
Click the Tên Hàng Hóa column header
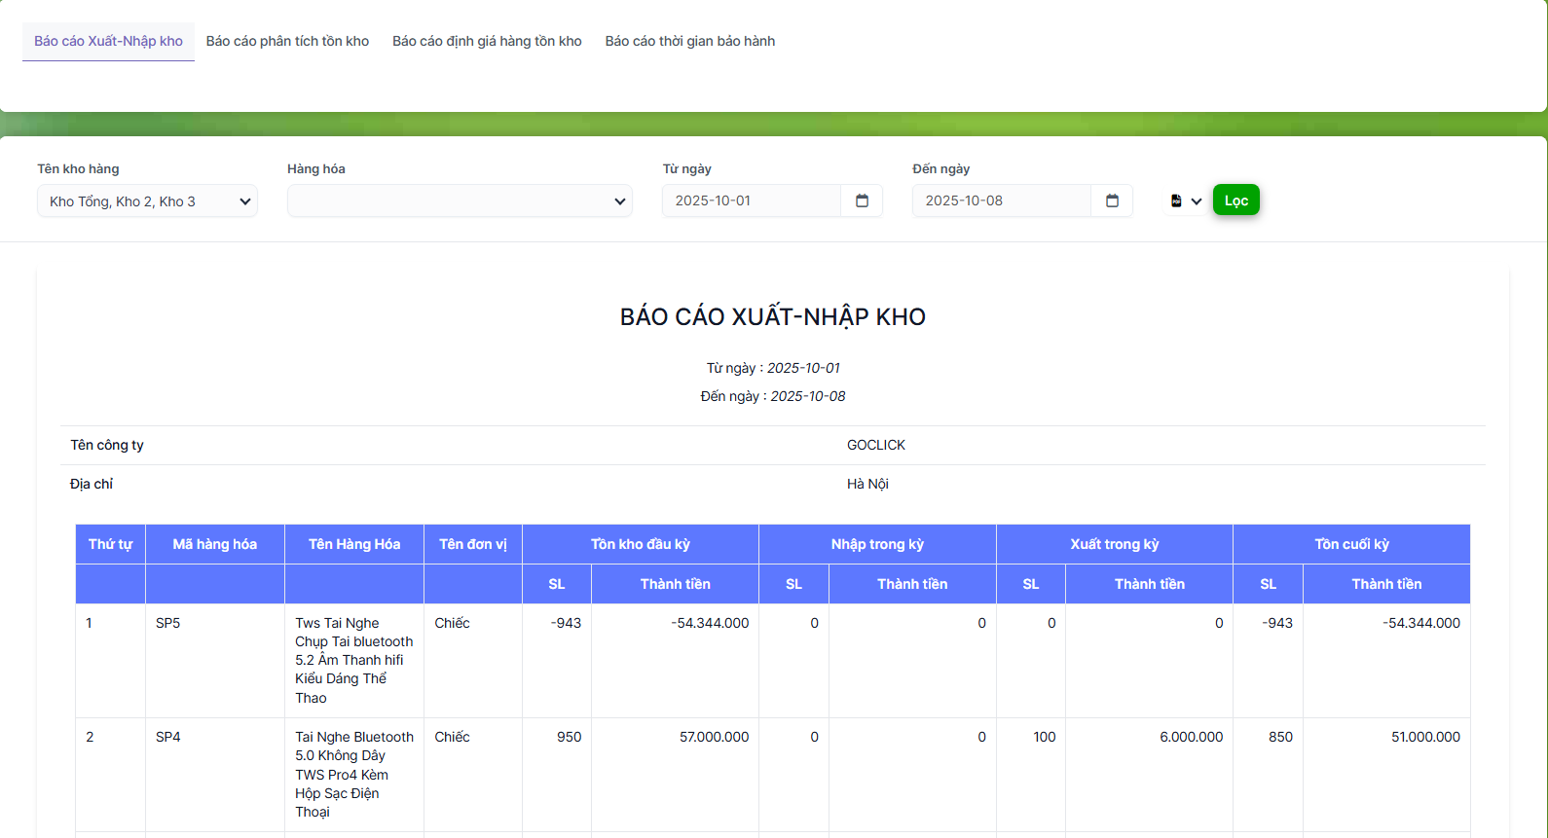(x=354, y=544)
